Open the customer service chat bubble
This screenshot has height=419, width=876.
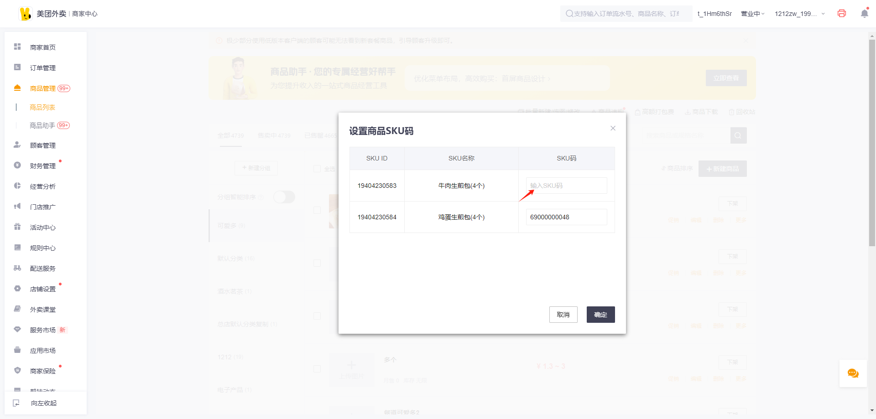[853, 373]
